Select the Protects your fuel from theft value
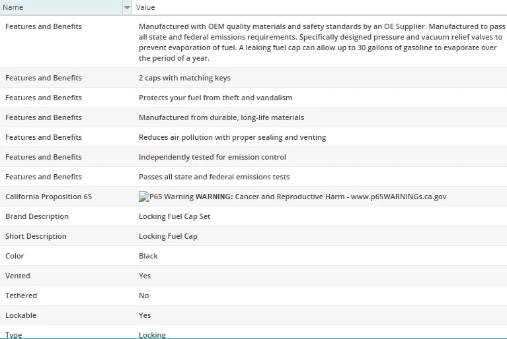This screenshot has height=339, width=507. [215, 98]
